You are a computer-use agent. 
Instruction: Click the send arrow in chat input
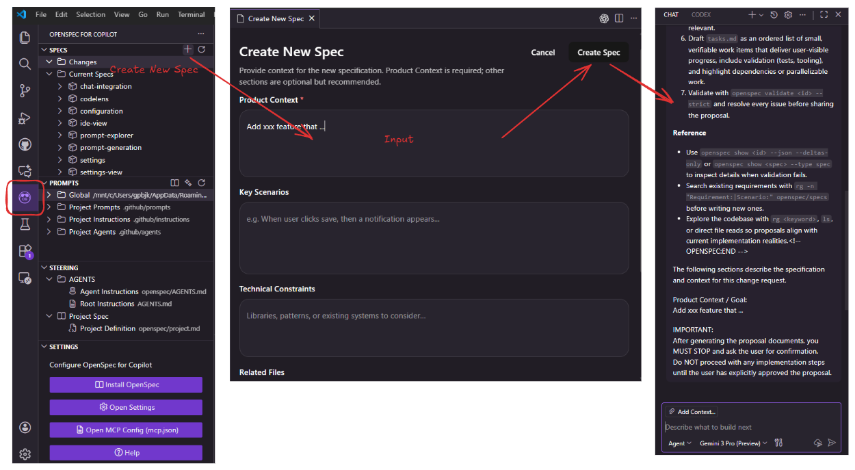tap(832, 443)
